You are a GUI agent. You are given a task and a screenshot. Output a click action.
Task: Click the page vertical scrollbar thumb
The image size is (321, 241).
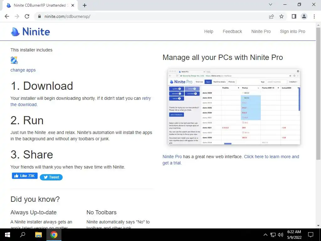click(318, 93)
